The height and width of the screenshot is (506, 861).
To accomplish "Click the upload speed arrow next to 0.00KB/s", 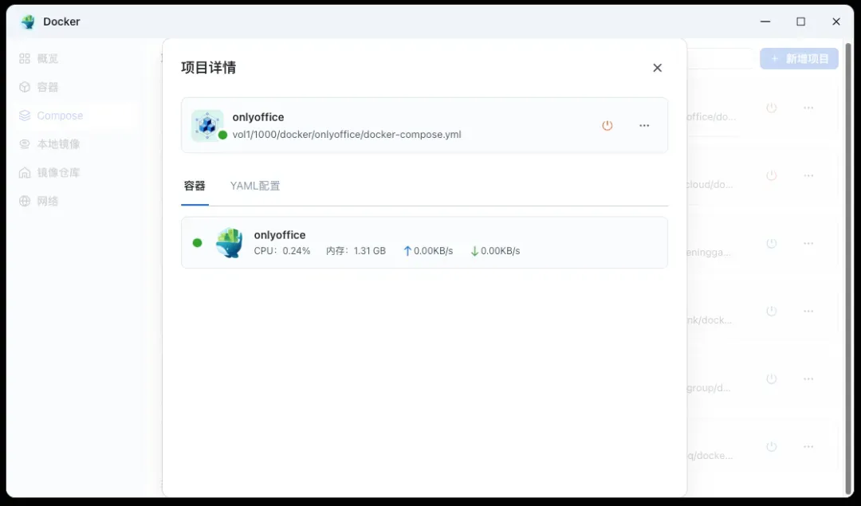I will [x=406, y=250].
